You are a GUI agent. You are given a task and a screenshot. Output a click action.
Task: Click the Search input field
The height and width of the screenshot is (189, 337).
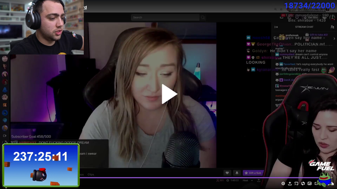[165, 17]
